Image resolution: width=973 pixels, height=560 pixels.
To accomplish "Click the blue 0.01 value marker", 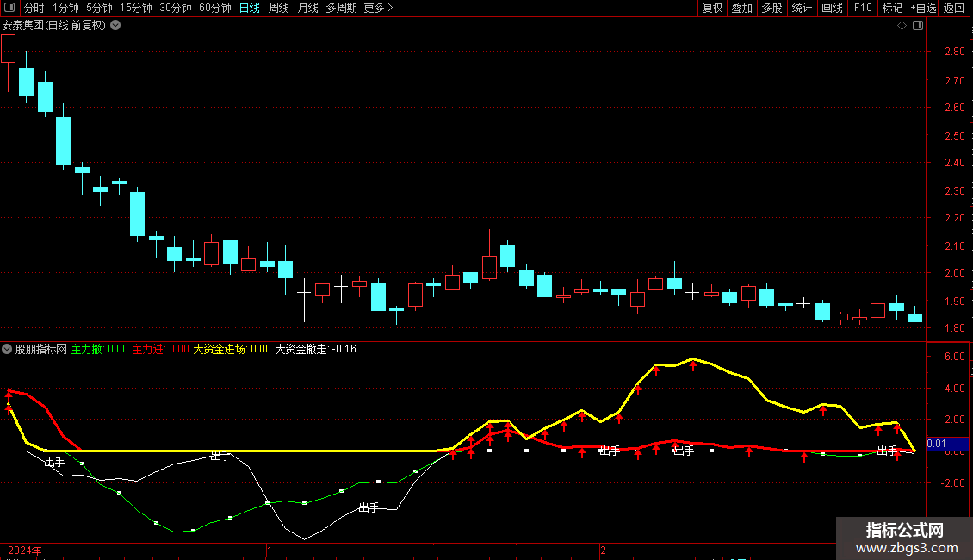I will tap(947, 444).
